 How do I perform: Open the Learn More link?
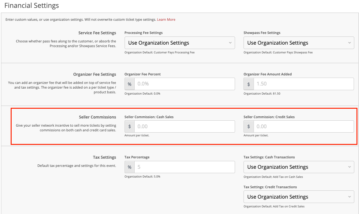tap(166, 19)
